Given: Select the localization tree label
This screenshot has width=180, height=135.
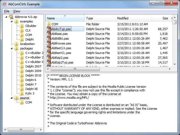Looking at the screenshot, I should [27, 44].
